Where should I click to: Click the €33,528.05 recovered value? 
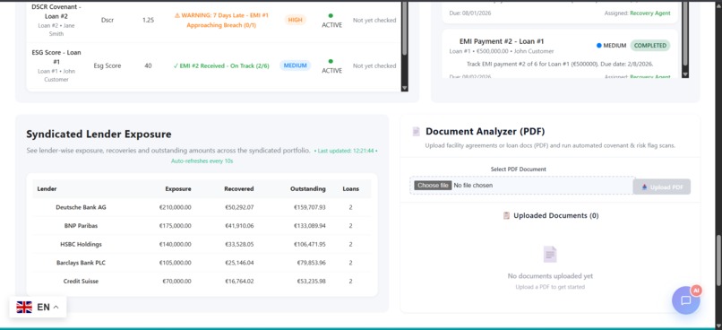(239, 244)
